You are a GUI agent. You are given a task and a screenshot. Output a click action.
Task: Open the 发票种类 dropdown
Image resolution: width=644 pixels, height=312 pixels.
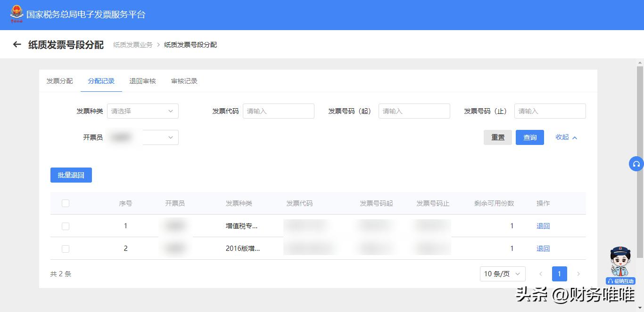pos(143,111)
